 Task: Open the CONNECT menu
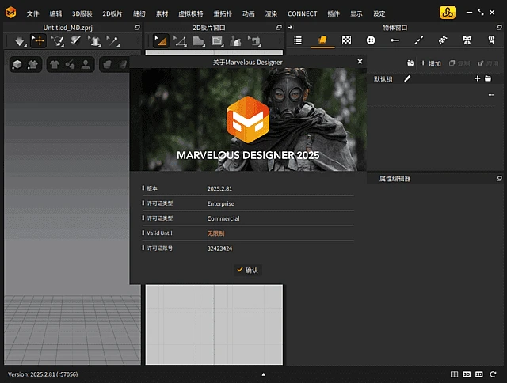tap(302, 13)
